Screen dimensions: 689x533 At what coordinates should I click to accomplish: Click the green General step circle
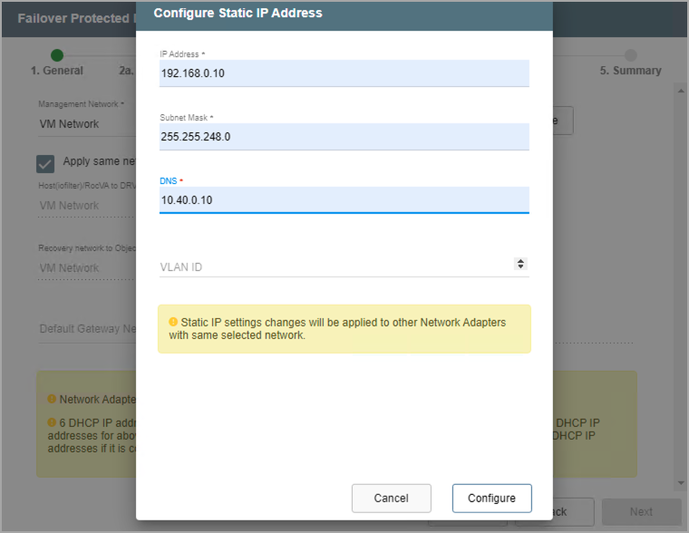(57, 55)
